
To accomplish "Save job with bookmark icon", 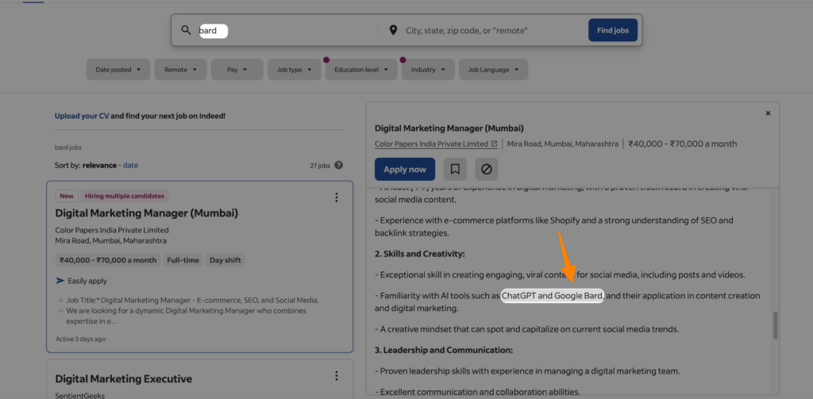I will [455, 169].
